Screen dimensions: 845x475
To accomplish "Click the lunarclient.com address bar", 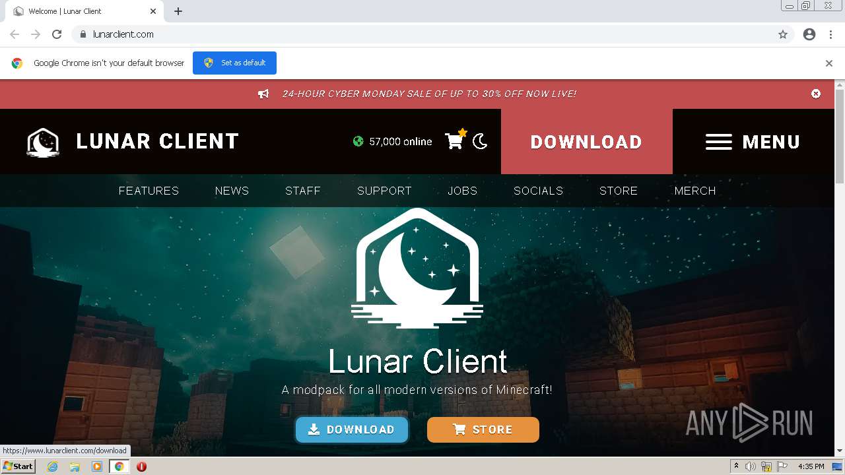I will pyautogui.click(x=432, y=34).
